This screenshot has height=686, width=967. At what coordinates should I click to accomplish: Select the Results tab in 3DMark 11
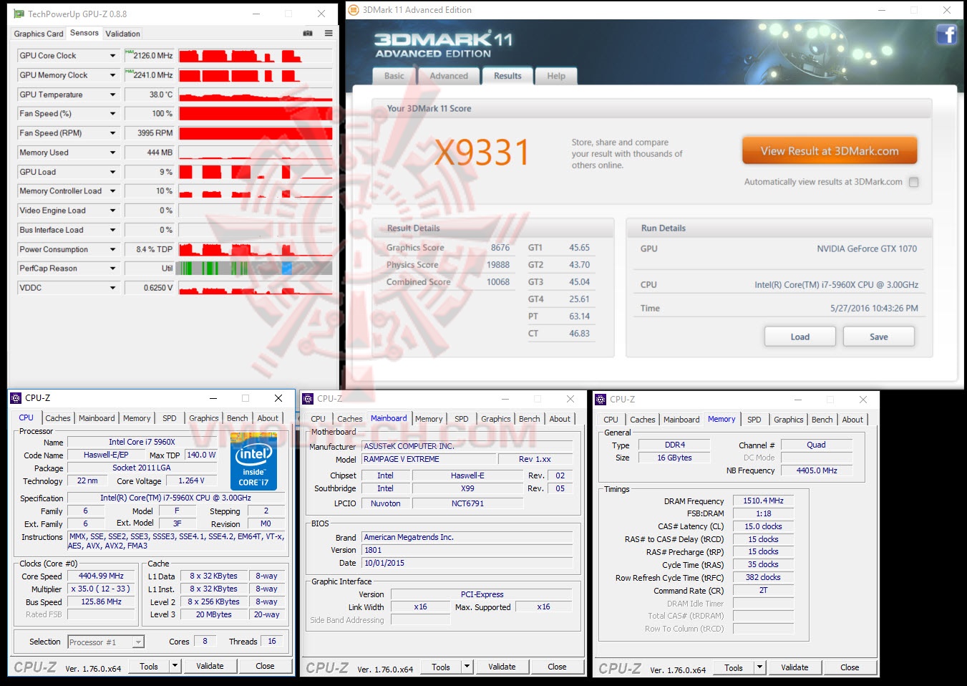click(x=507, y=76)
